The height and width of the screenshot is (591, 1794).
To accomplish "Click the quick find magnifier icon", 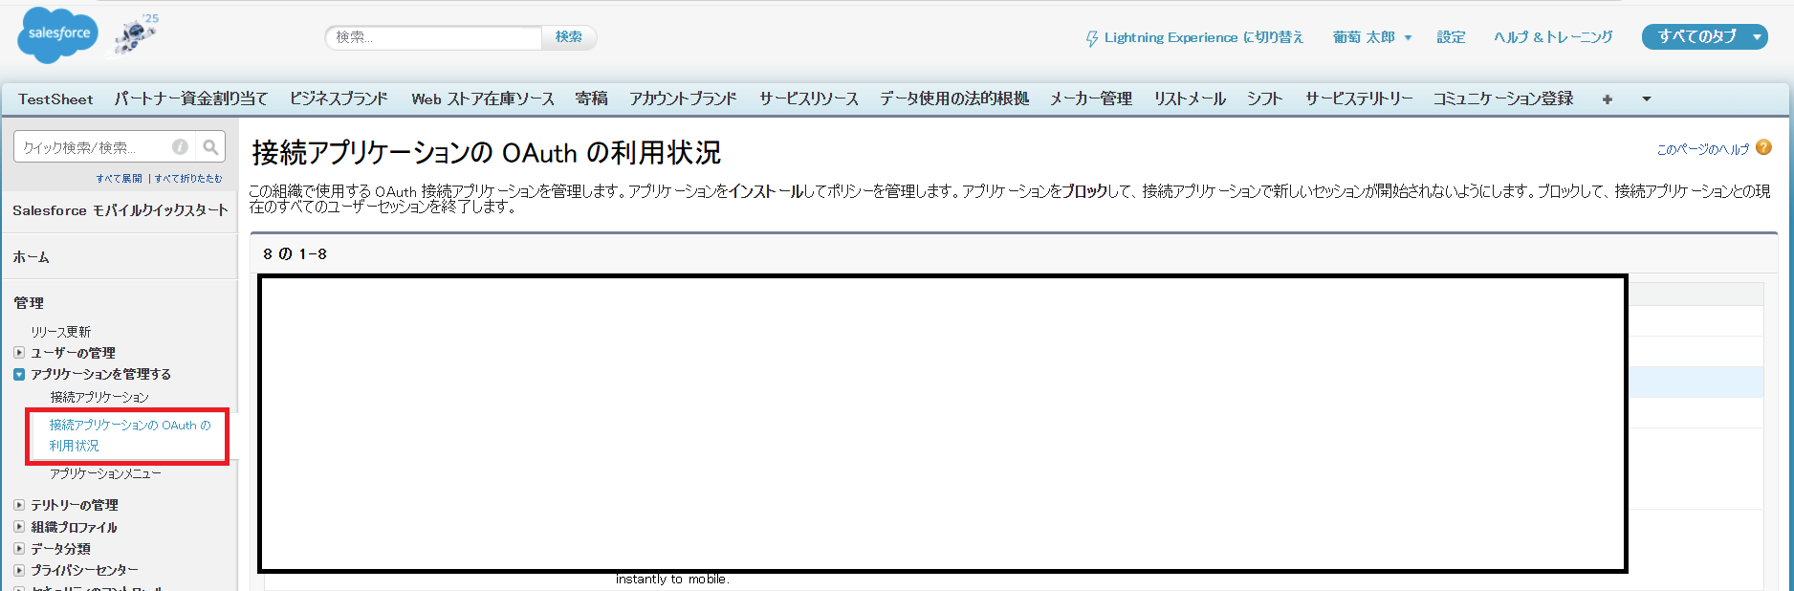I will 210,147.
